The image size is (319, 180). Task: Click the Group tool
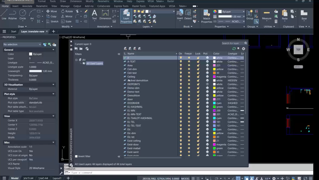pos(250,14)
